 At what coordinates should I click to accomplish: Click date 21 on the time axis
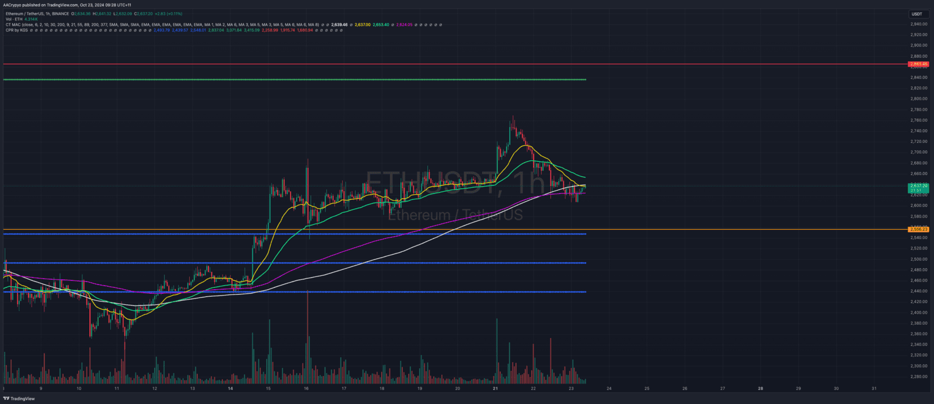tap(495, 388)
